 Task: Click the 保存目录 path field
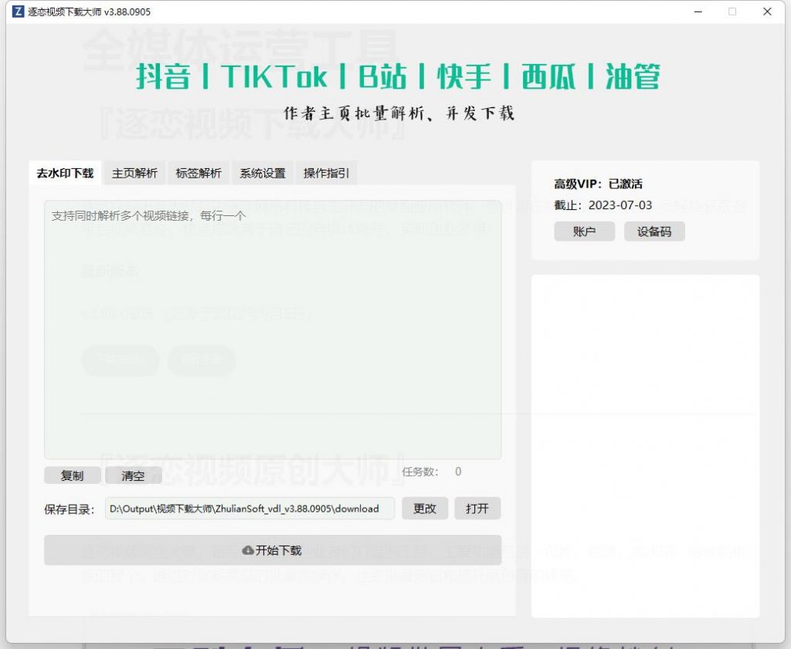[x=250, y=509]
